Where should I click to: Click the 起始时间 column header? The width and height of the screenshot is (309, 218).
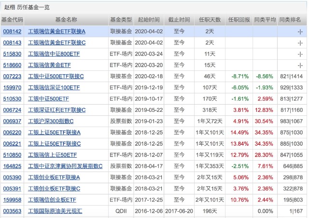(x=149, y=20)
